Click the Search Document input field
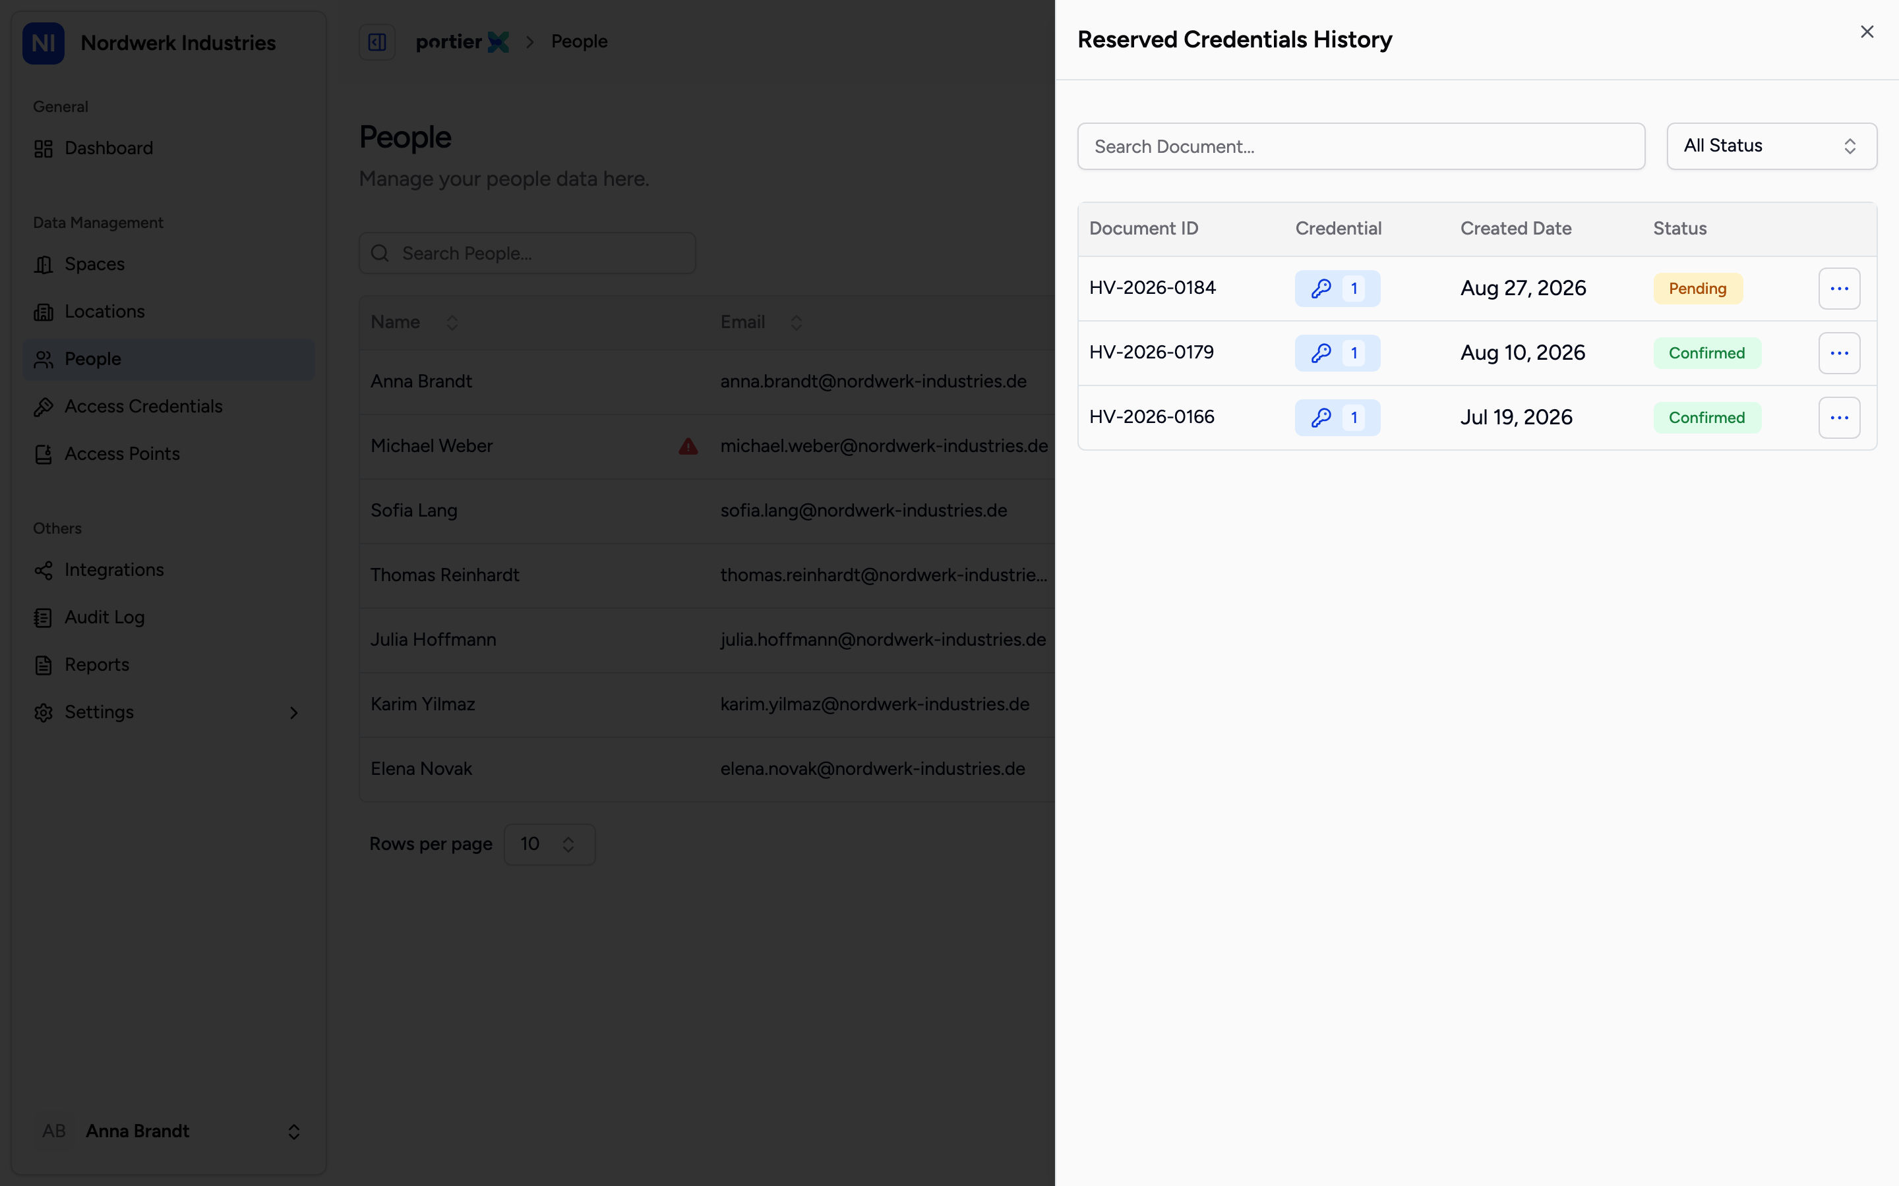This screenshot has height=1186, width=1899. tap(1361, 146)
